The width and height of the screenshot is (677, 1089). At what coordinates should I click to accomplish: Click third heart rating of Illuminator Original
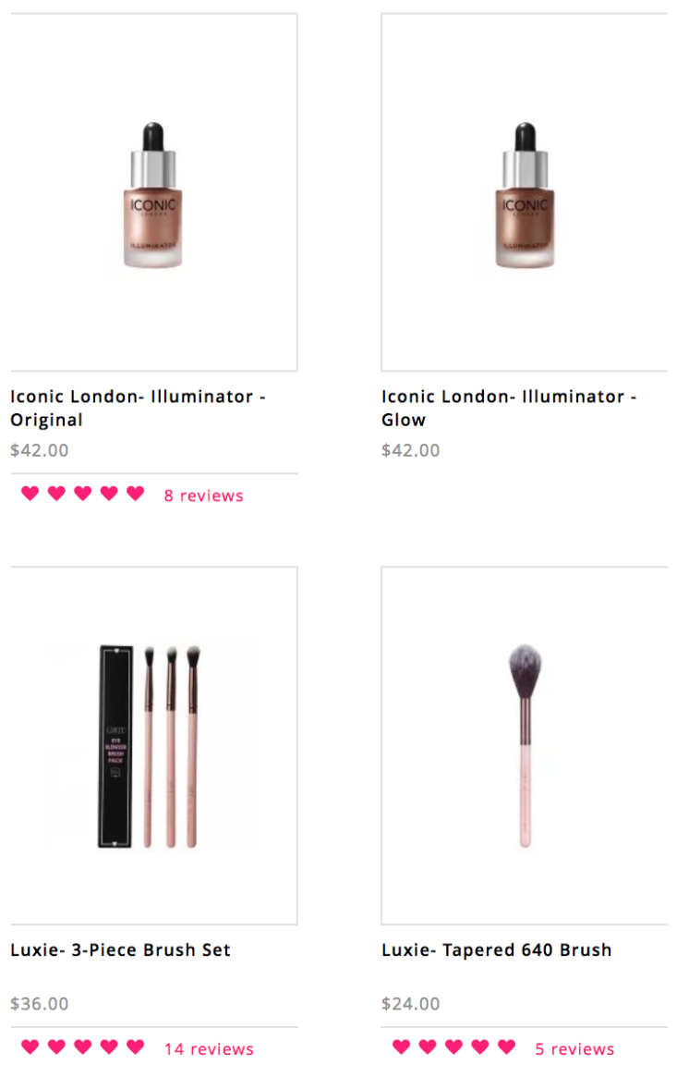82,493
